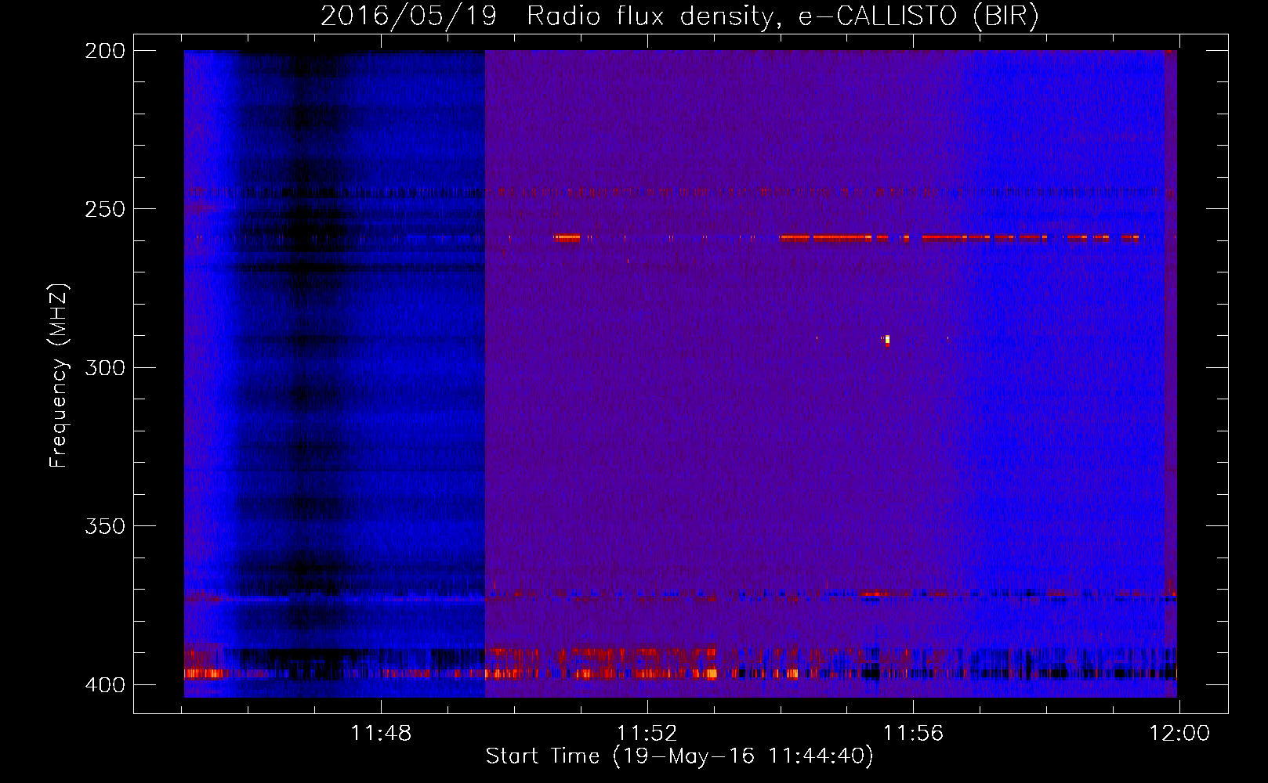Click the bright white burst spot near 290 MHz
The image size is (1268, 783).
tap(886, 340)
